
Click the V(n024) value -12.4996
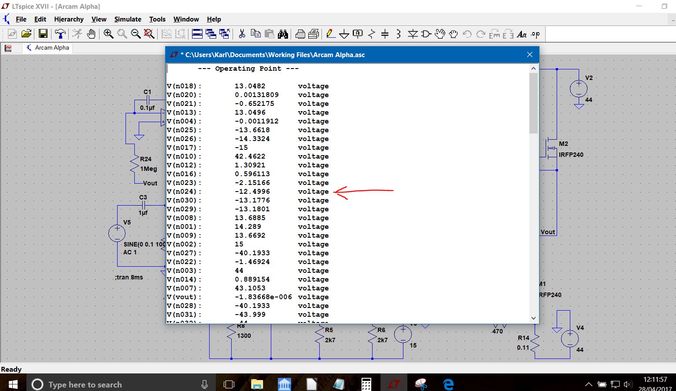[252, 192]
